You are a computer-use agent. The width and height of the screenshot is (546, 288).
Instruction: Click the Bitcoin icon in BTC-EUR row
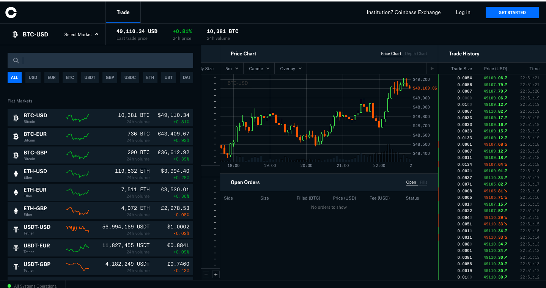(16, 137)
